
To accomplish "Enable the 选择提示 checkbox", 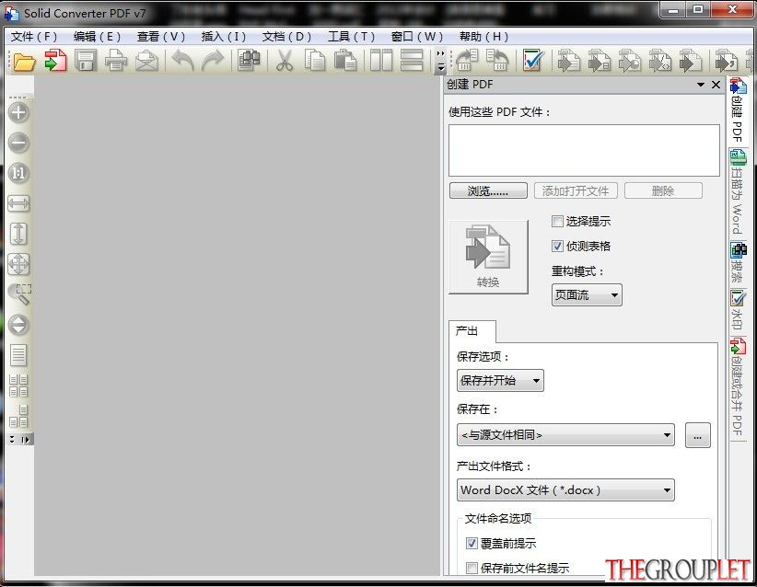I will [x=557, y=222].
